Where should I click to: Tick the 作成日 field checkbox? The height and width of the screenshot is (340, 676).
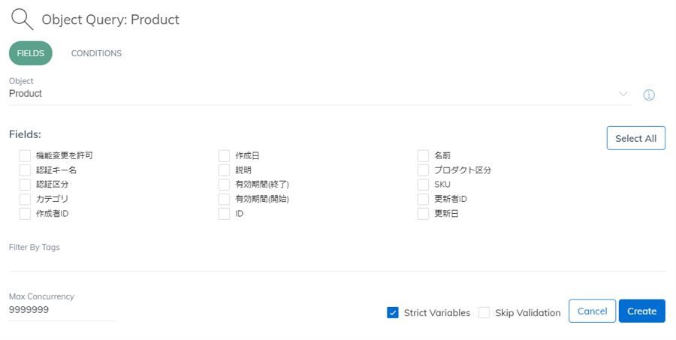tap(224, 155)
